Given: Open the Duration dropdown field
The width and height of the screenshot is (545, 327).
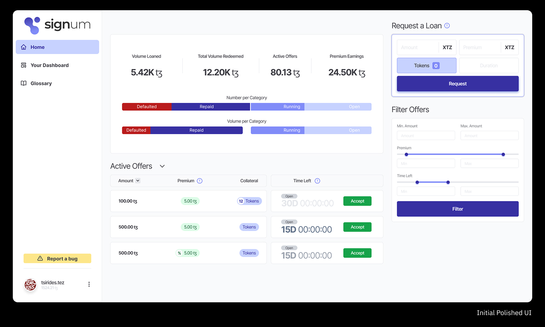Looking at the screenshot, I should click(488, 66).
